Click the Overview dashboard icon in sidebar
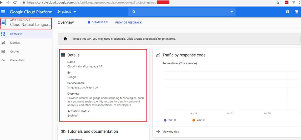 (x=3, y=34)
